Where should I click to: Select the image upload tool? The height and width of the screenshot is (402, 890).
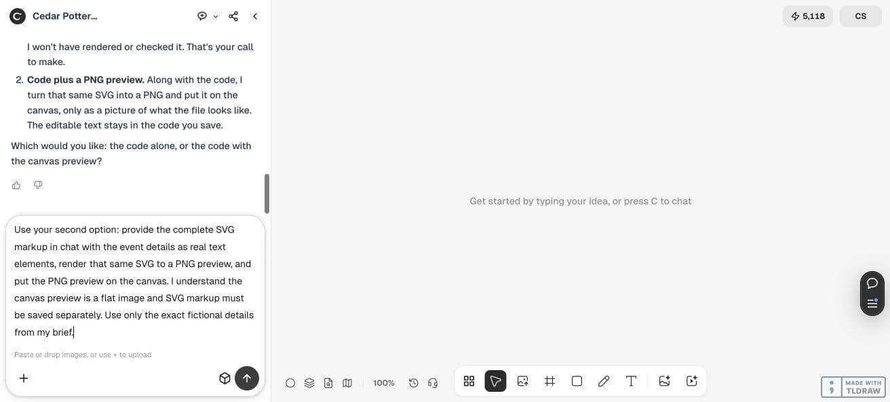point(522,381)
